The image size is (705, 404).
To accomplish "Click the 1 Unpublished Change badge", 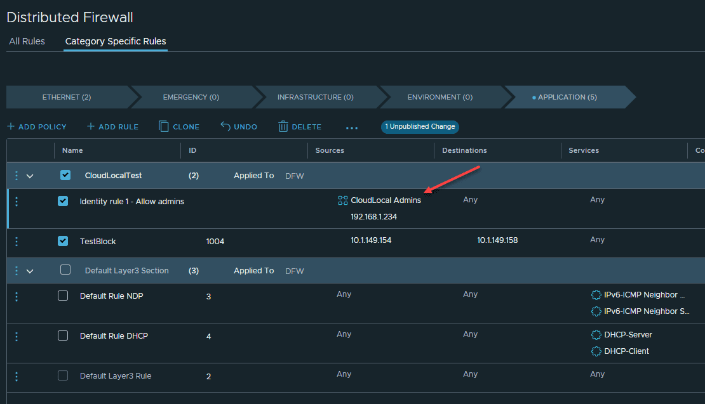I will coord(420,127).
